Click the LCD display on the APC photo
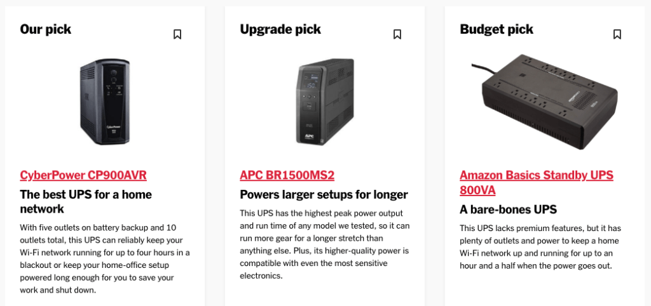Image resolution: width=651 pixels, height=306 pixels. tap(311, 86)
